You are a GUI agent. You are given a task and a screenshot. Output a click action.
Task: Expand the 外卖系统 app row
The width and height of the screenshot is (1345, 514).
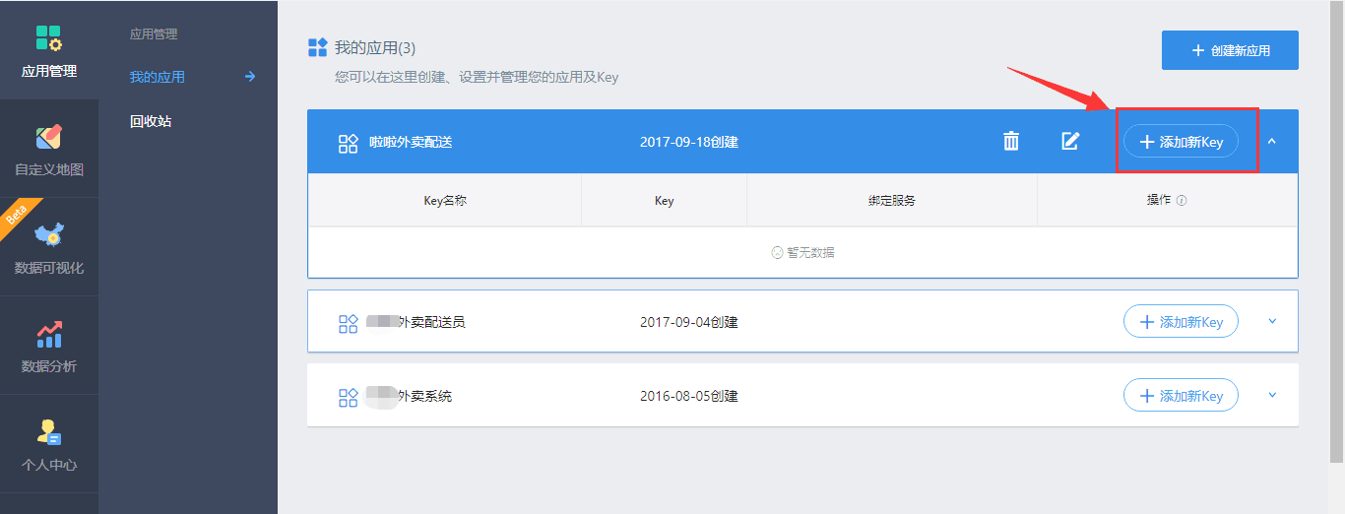(1272, 396)
